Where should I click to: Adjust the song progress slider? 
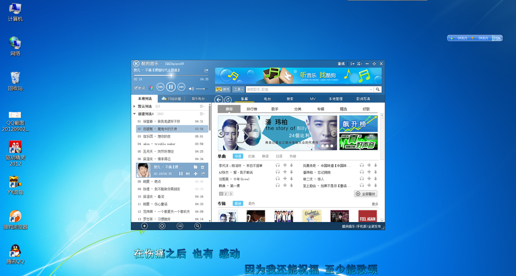(x=171, y=75)
